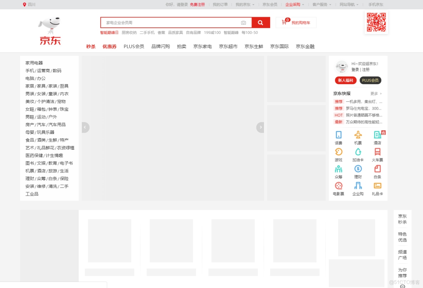Click the red search magnifier button
The height and width of the screenshot is (288, 423).
pyautogui.click(x=260, y=22)
